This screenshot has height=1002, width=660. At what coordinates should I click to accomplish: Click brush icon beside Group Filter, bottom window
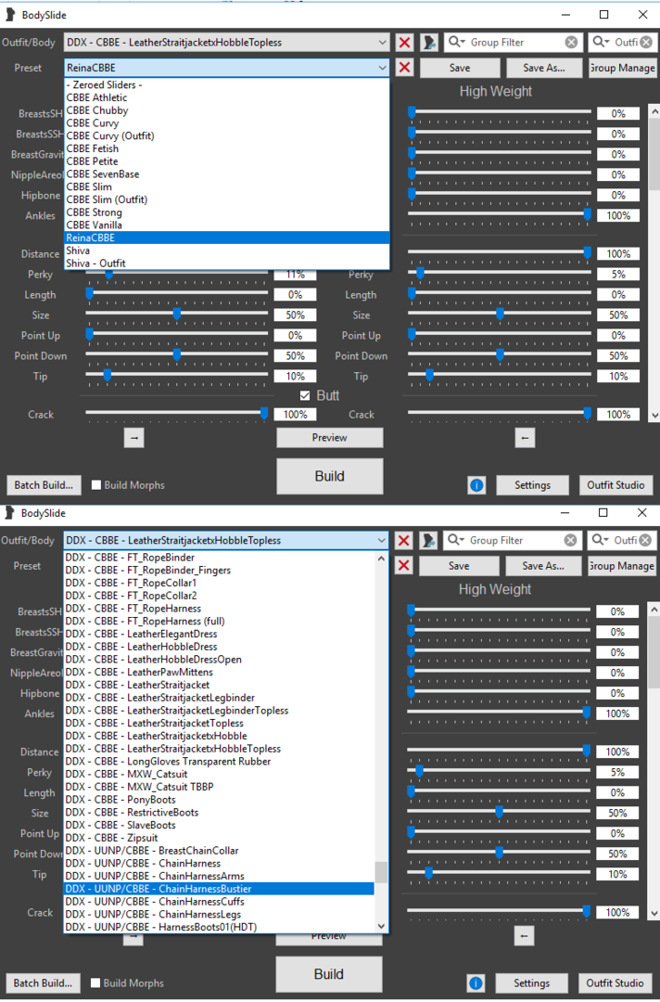[x=428, y=540]
